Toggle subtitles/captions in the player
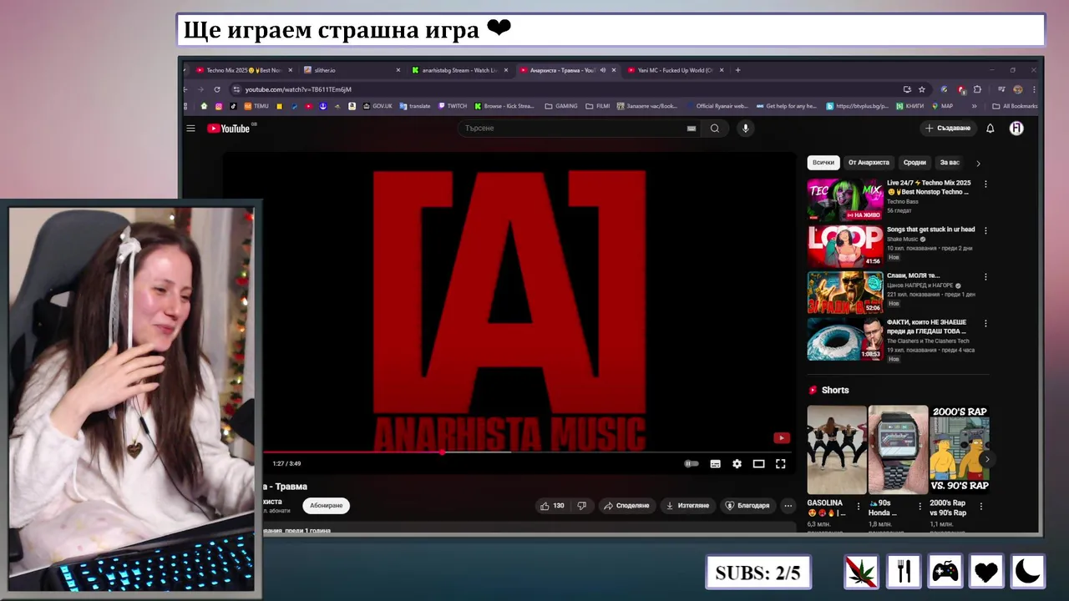The height and width of the screenshot is (601, 1069). pyautogui.click(x=715, y=464)
